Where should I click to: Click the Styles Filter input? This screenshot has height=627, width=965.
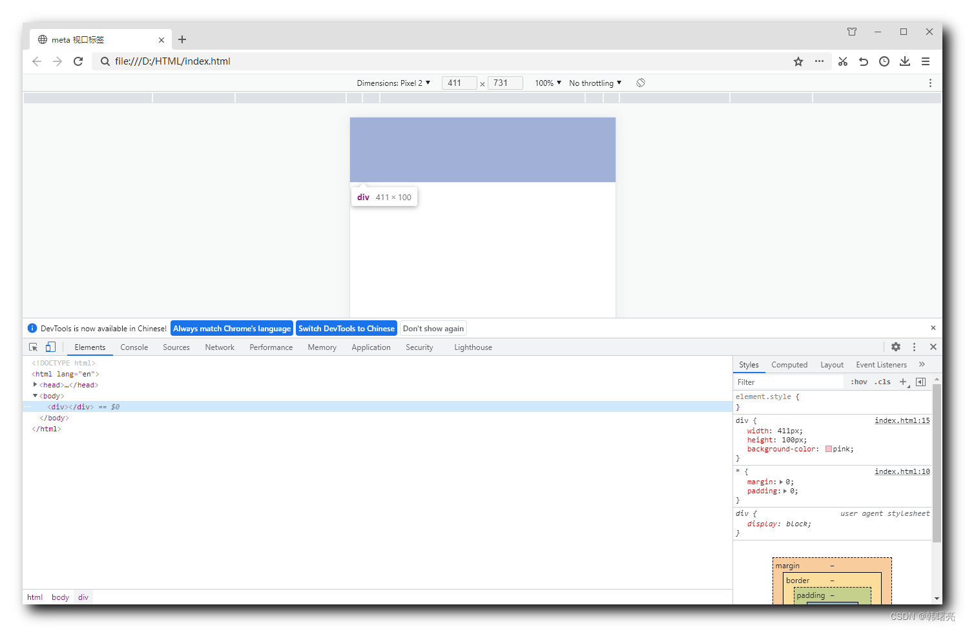pos(789,382)
